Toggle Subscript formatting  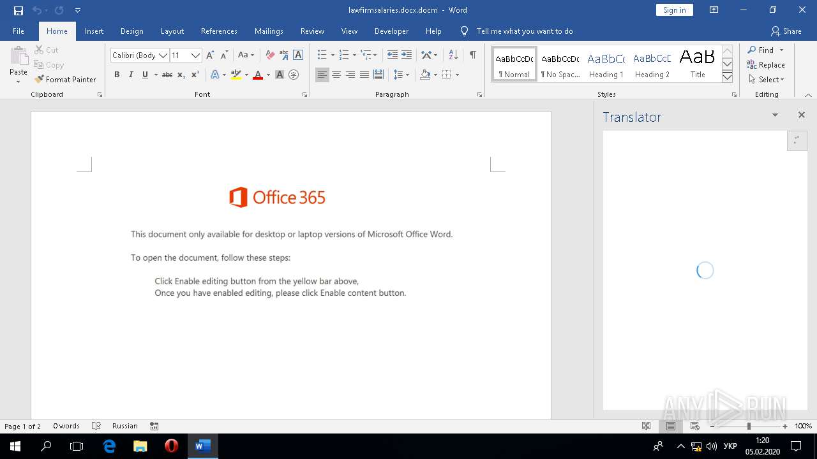point(181,75)
